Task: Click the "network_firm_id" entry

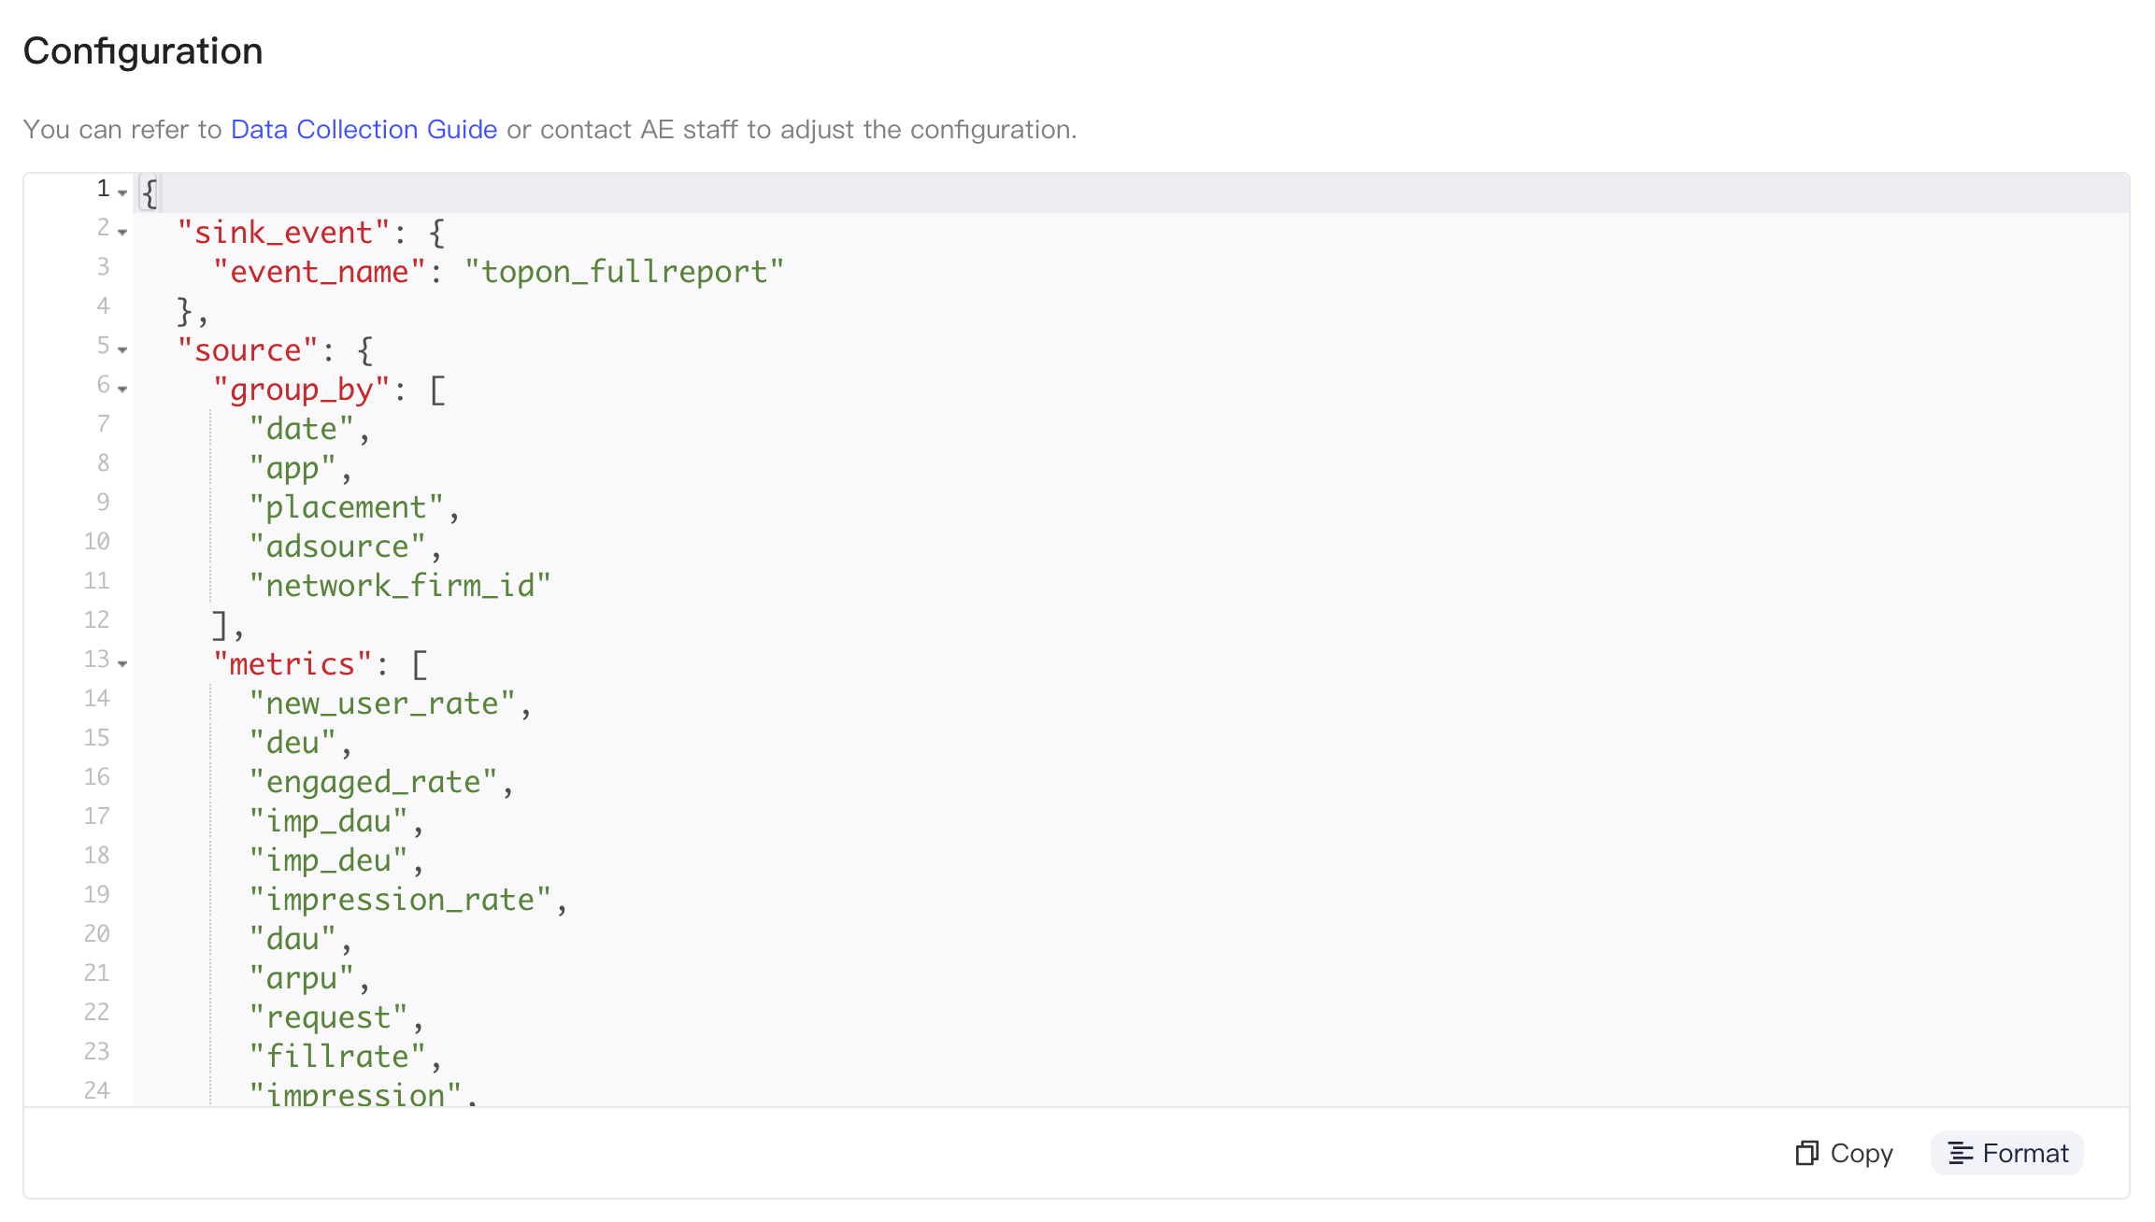Action: click(x=400, y=586)
